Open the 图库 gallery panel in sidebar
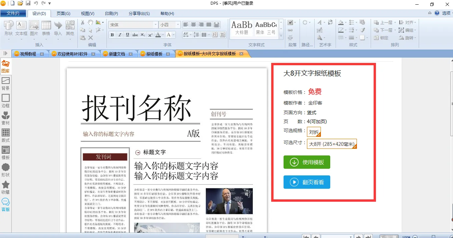Screen dimensions: 453x238 [x=5, y=66]
